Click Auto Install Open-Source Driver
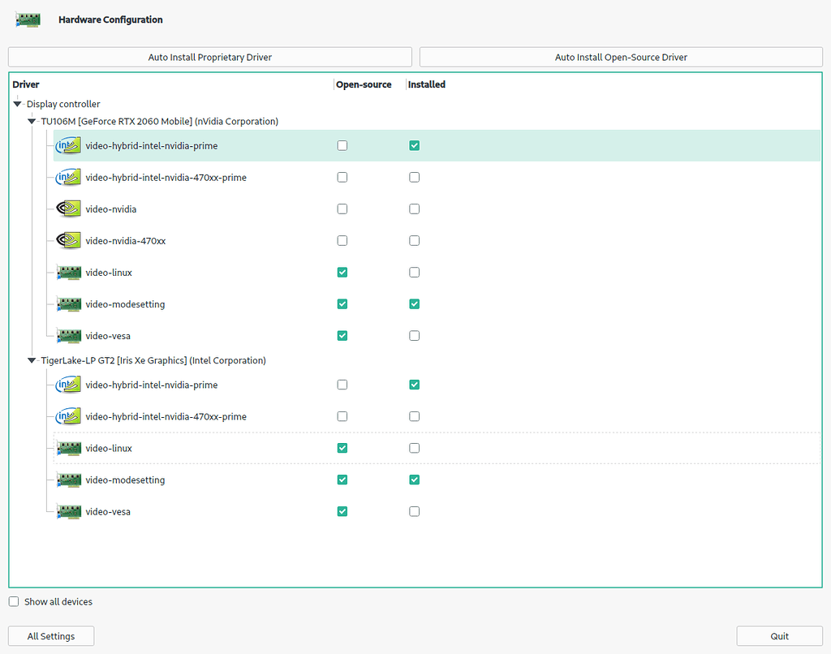The width and height of the screenshot is (831, 654). coord(621,57)
